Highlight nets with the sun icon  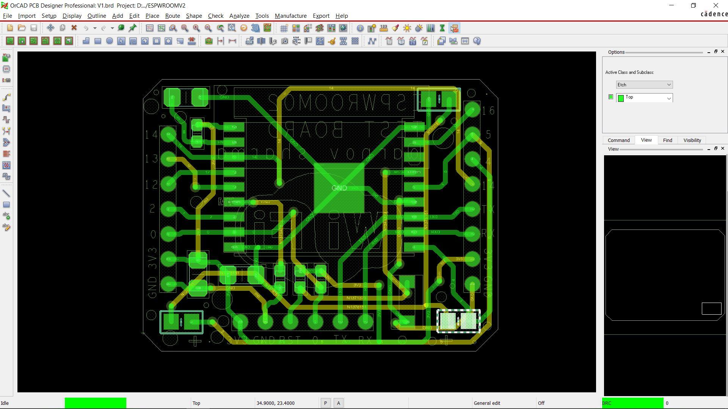(x=407, y=28)
